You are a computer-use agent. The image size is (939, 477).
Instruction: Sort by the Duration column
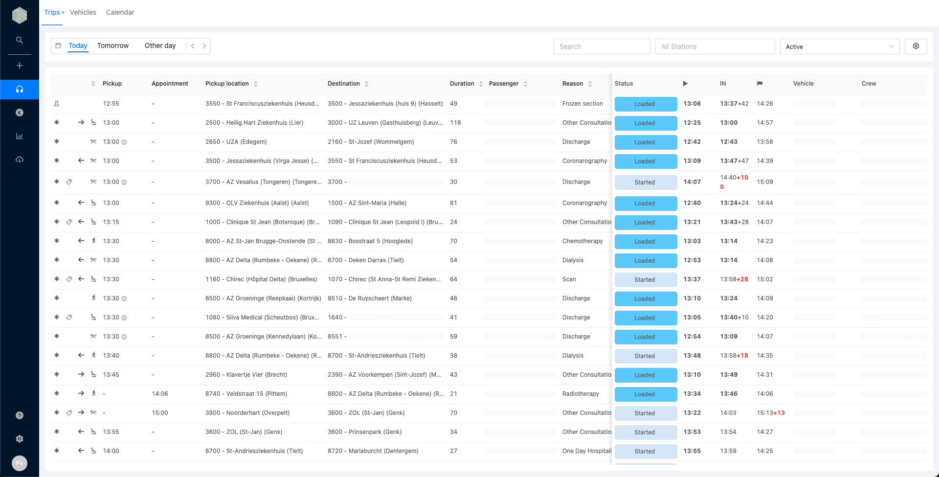click(x=481, y=84)
